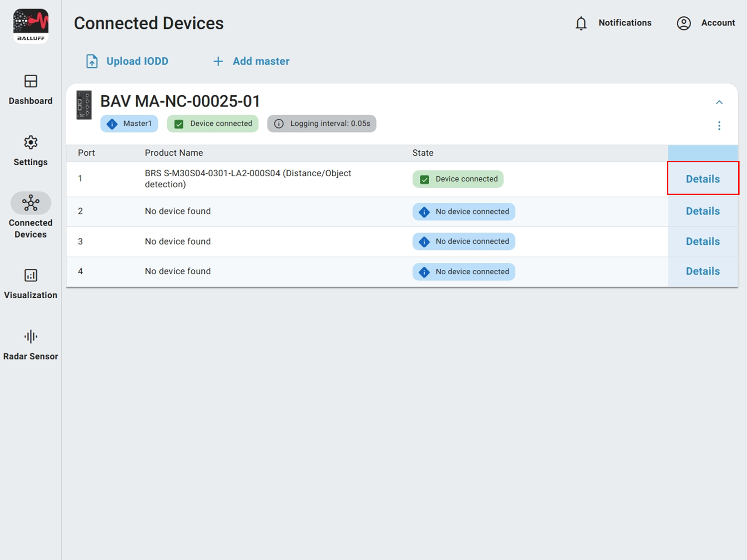
Task: Collapse the BAV MA-NC-00025-01 master panel
Action: (719, 103)
